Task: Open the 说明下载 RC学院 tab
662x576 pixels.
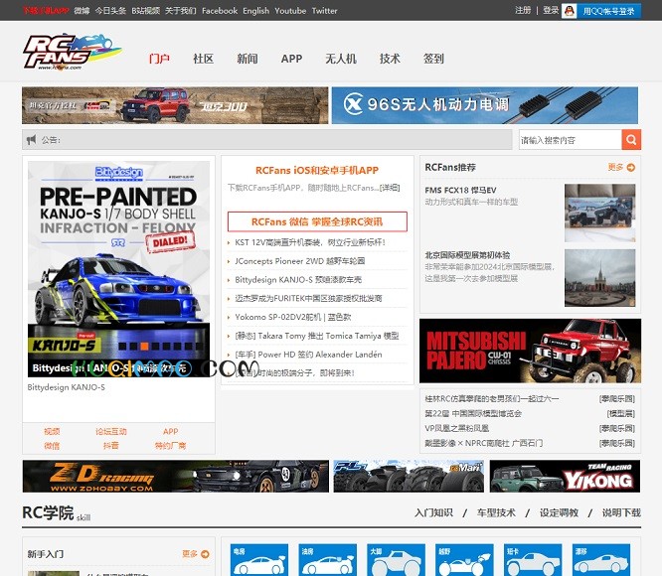Action: [x=621, y=512]
